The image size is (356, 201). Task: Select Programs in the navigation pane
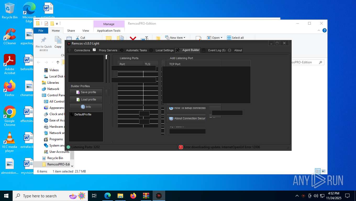click(x=56, y=139)
